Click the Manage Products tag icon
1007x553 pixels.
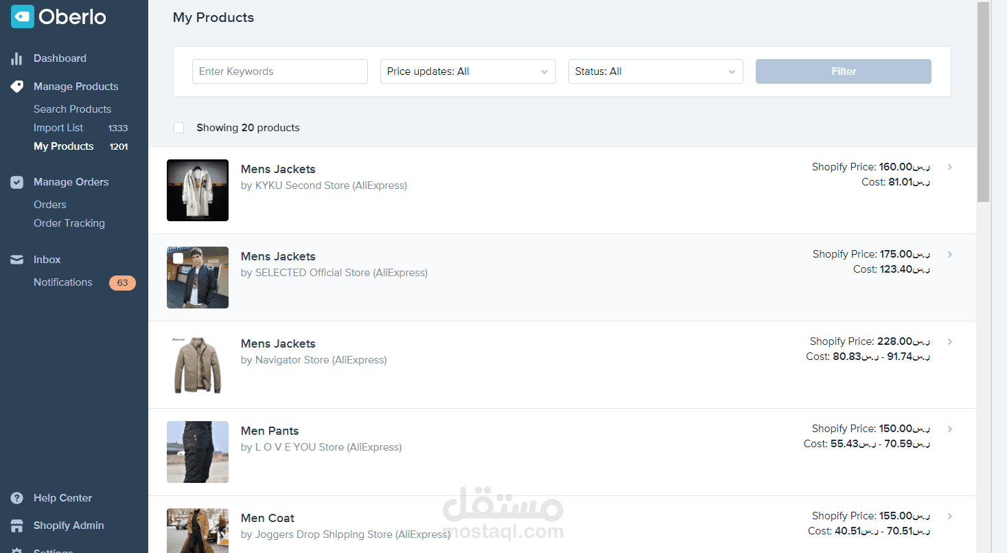[x=17, y=87]
